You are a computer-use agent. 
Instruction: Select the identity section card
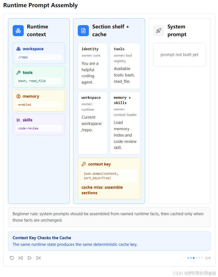coord(93,66)
